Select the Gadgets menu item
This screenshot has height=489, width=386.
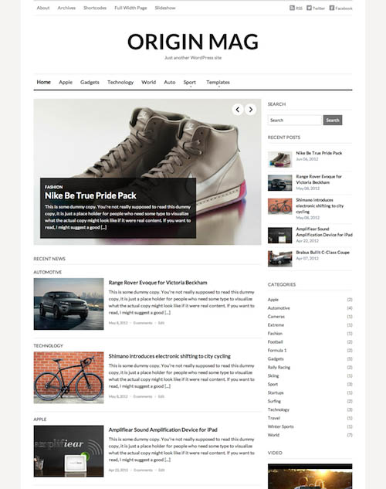pyautogui.click(x=90, y=83)
